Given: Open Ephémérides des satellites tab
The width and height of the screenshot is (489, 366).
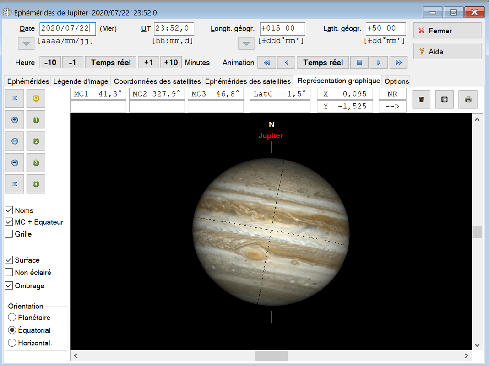Looking at the screenshot, I should (248, 81).
